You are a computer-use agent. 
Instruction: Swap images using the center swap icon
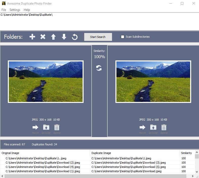[99, 68]
